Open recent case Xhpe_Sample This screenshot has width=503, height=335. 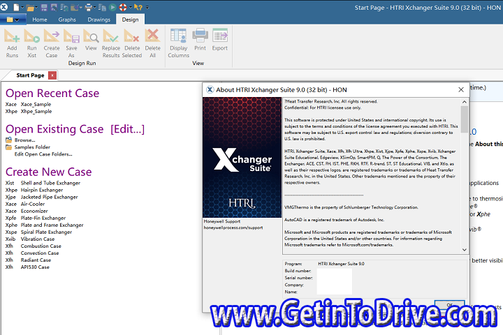(36, 111)
